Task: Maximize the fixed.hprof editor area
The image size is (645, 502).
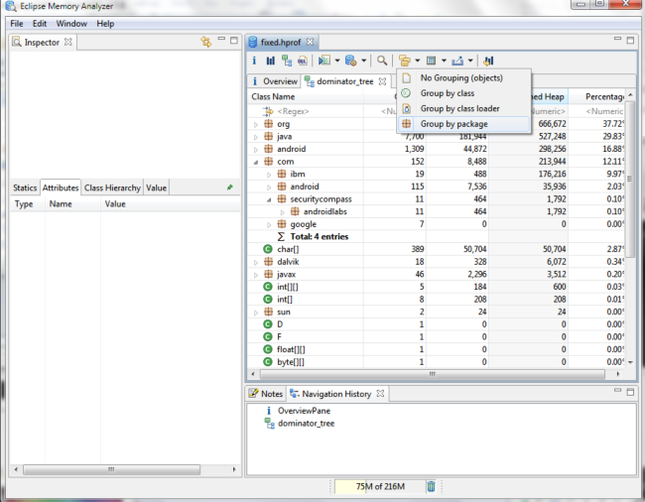Action: 630,41
